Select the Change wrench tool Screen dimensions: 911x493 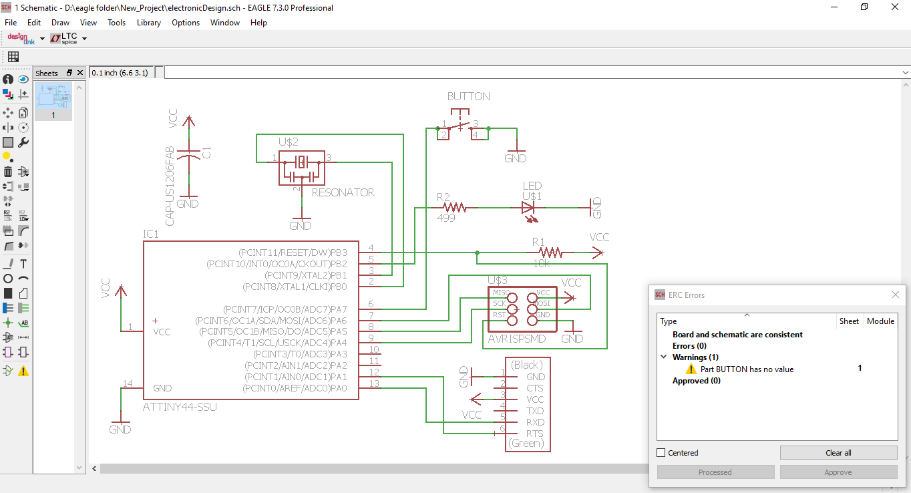coord(23,142)
